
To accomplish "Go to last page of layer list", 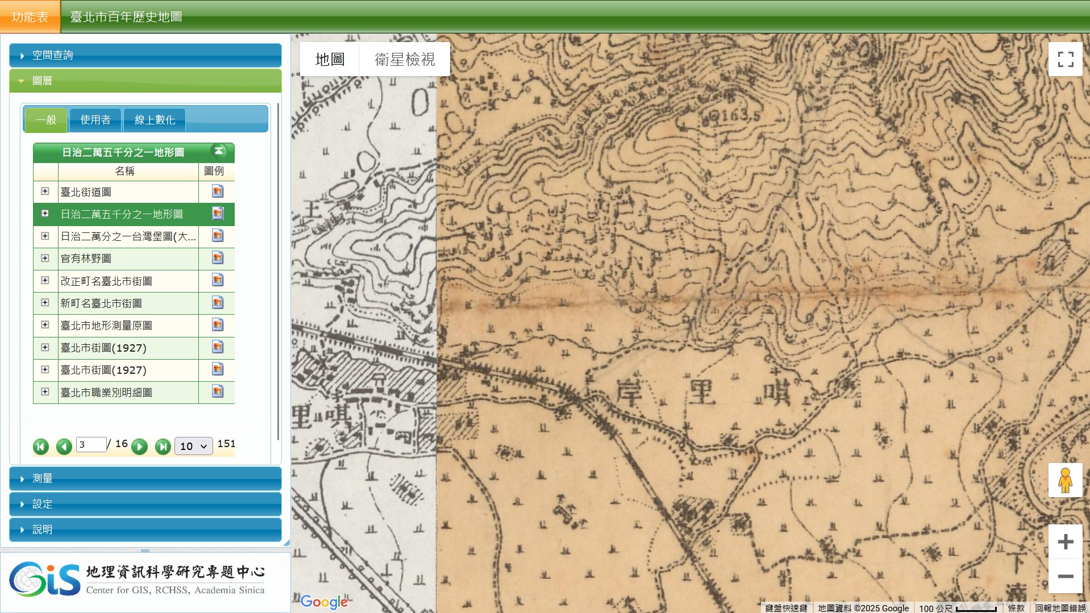I will point(163,447).
